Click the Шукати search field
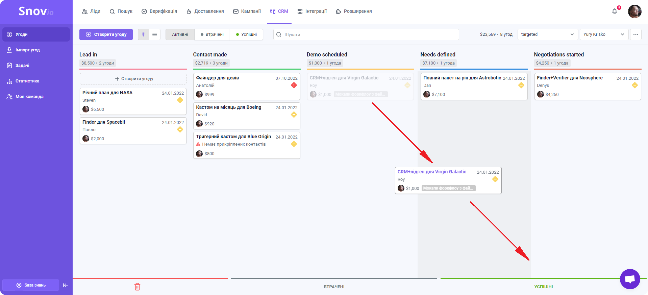The height and width of the screenshot is (295, 648). [x=366, y=34]
